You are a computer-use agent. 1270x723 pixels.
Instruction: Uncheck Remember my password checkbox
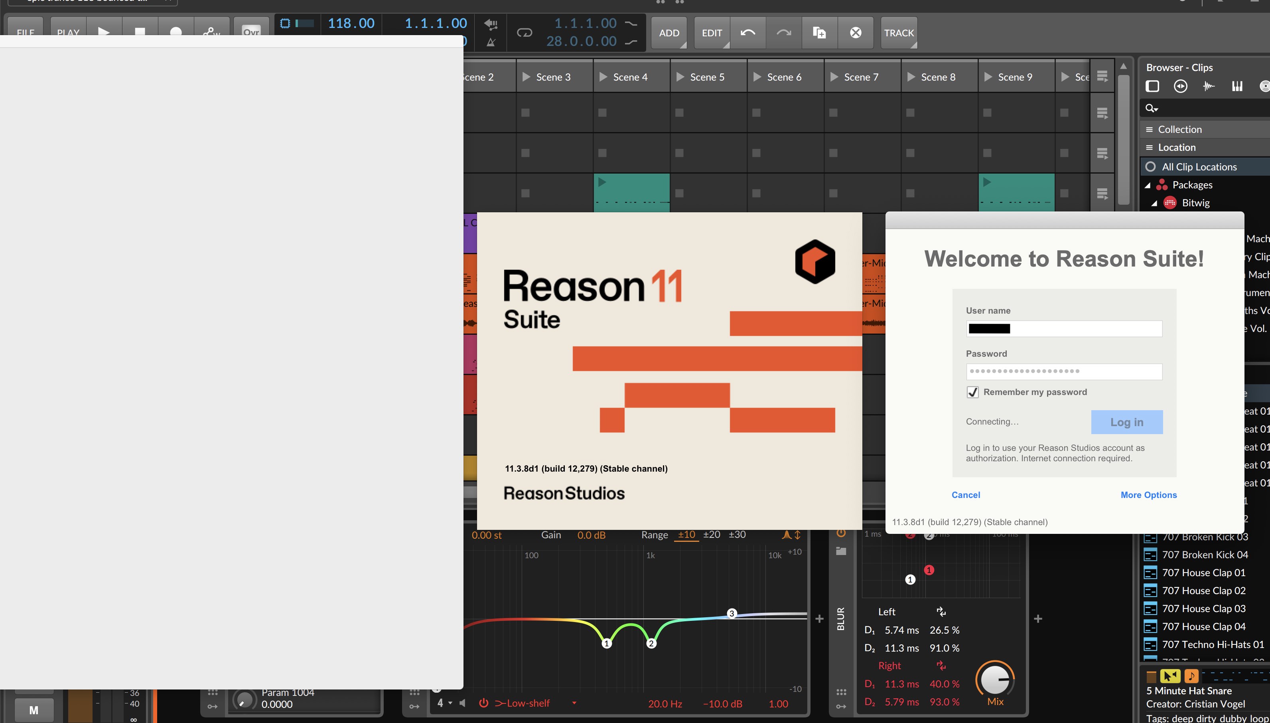973,392
